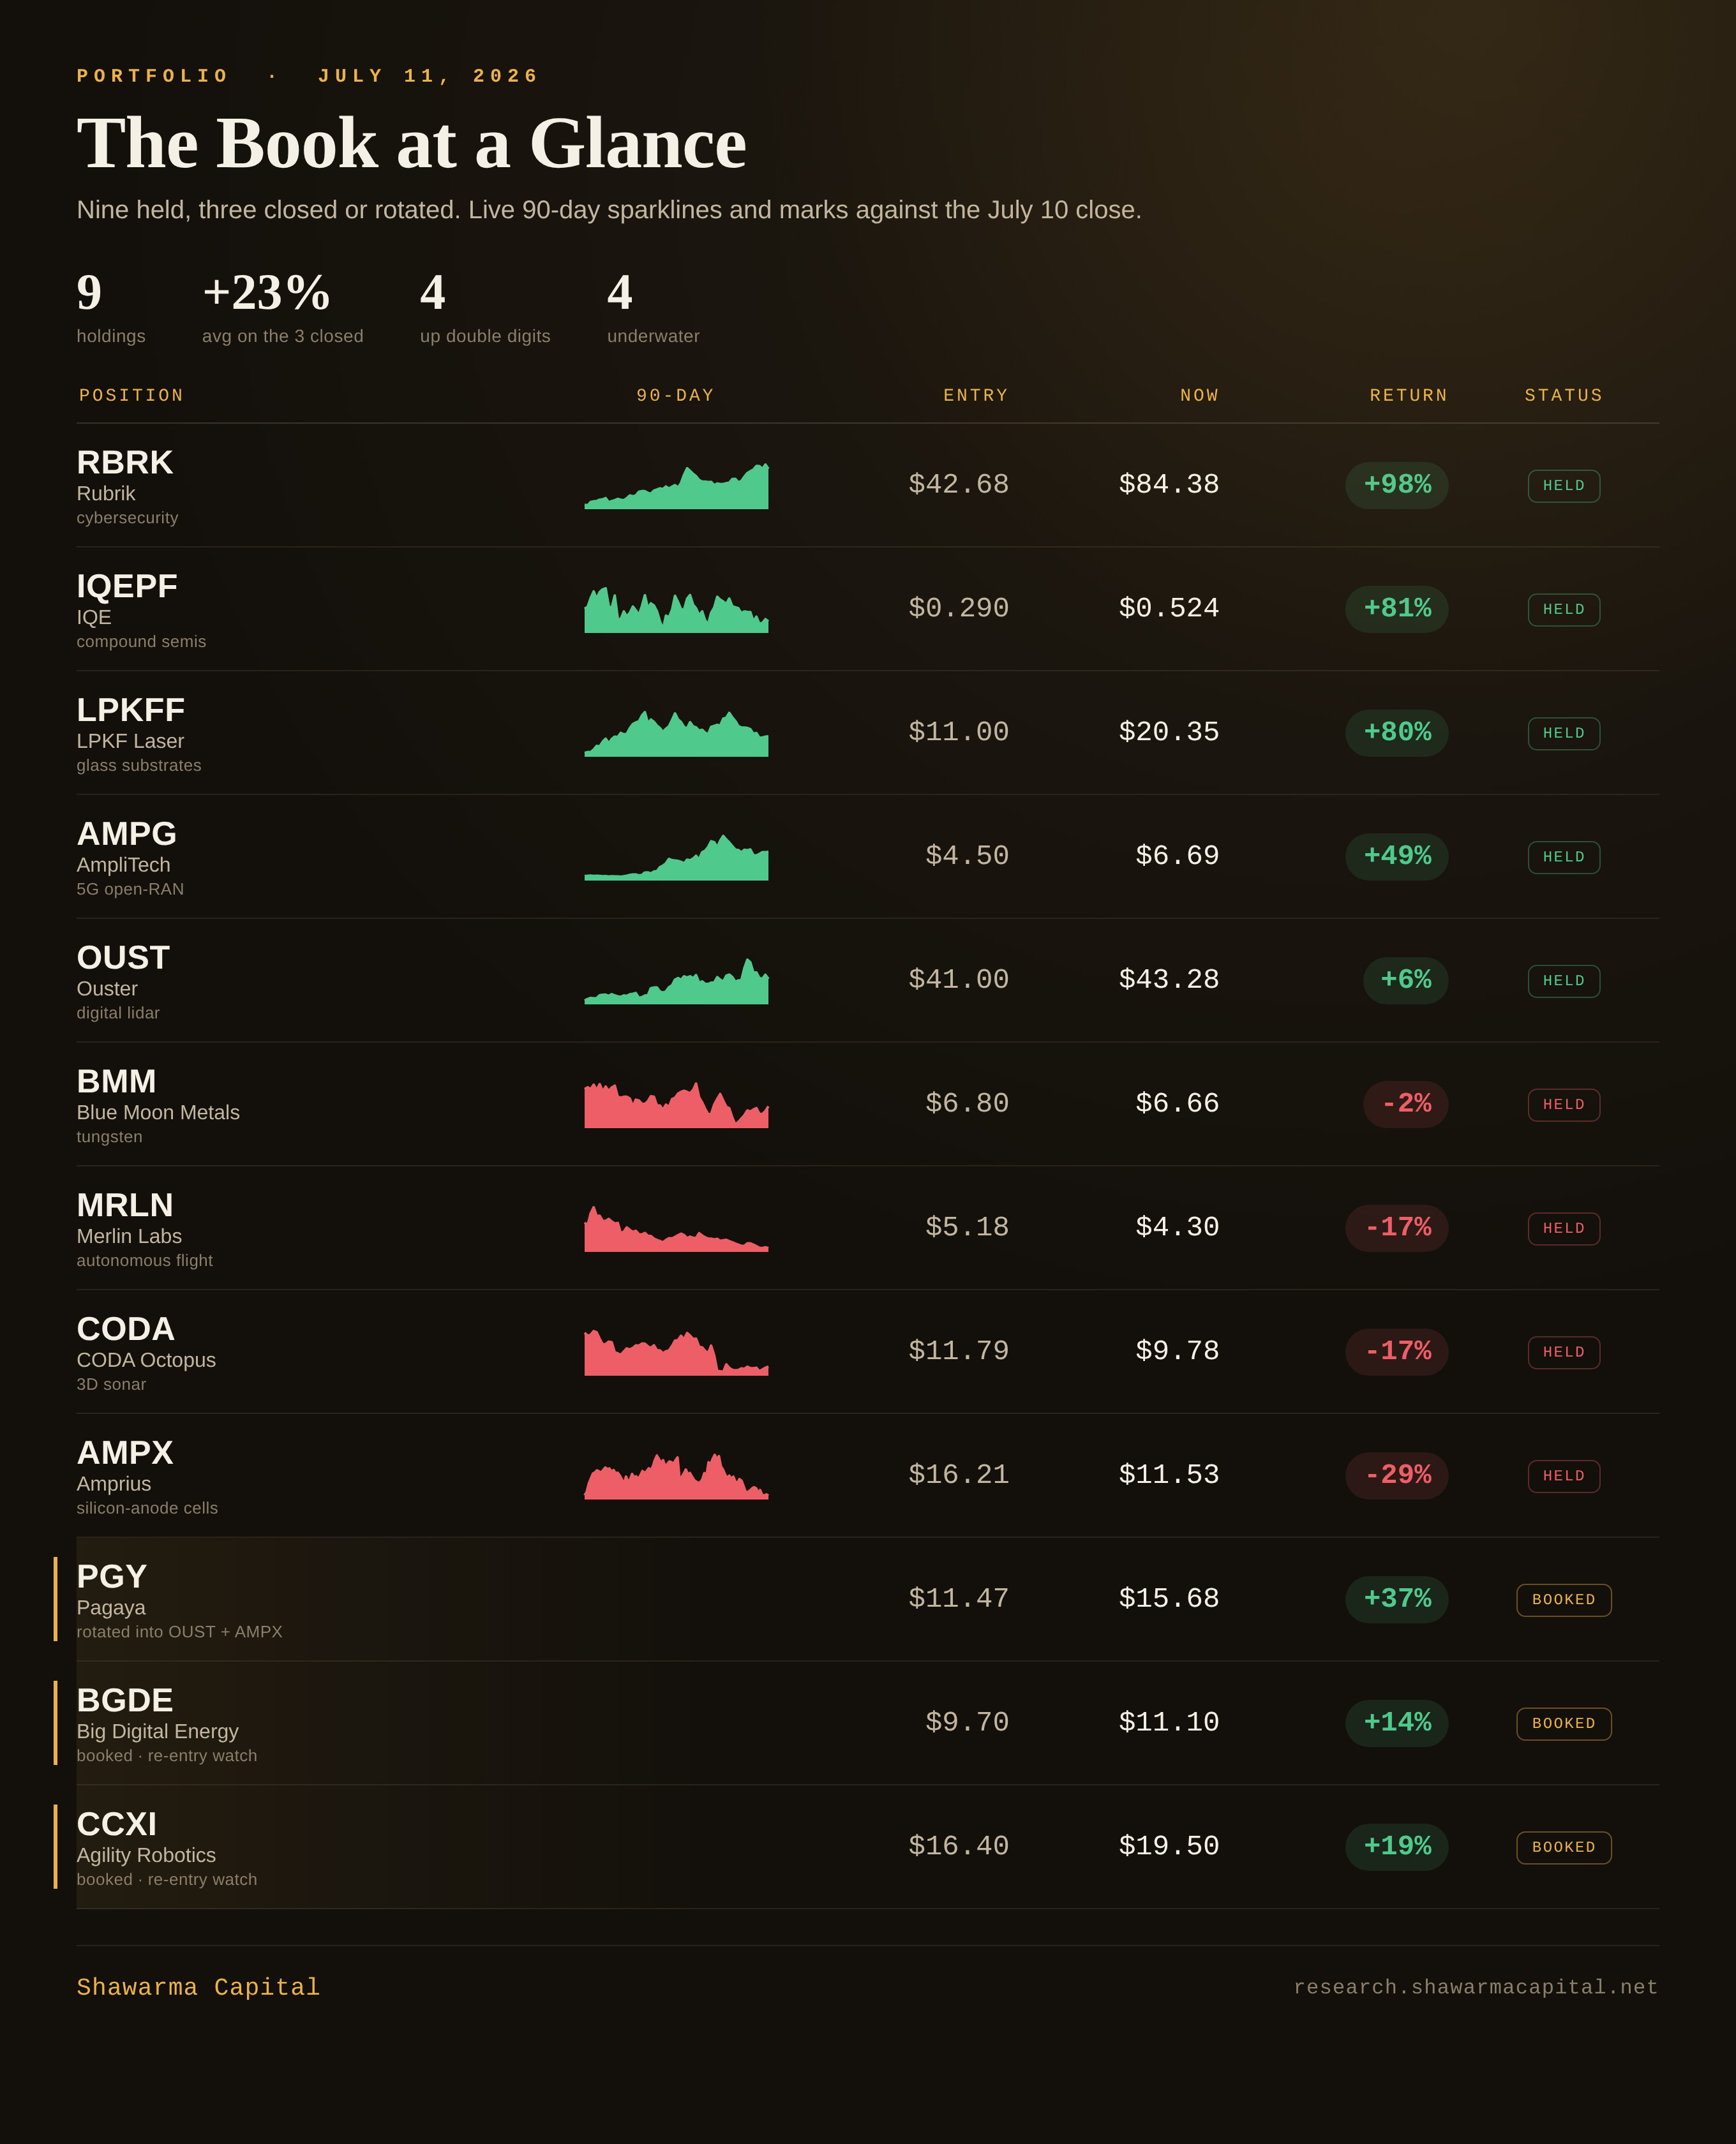The height and width of the screenshot is (2144, 1736).
Task: Click the "9 holdings" stat
Action: (111, 308)
